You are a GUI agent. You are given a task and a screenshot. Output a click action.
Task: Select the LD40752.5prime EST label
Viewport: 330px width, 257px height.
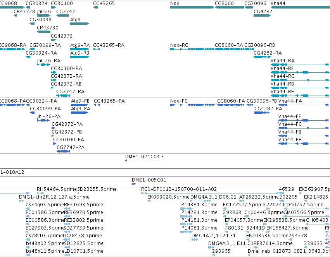(x=304, y=205)
